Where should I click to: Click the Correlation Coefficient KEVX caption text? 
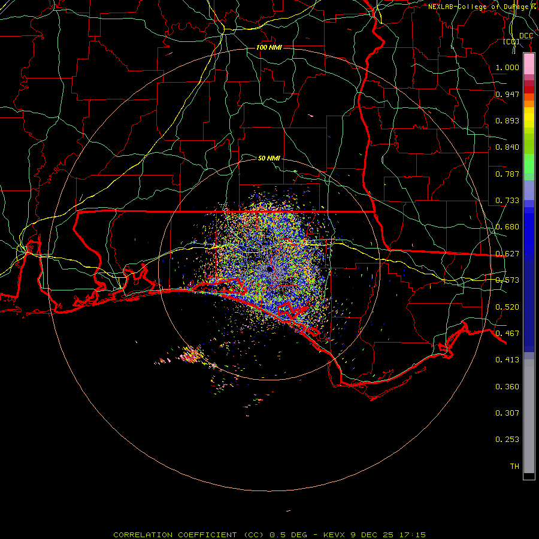pos(269,535)
